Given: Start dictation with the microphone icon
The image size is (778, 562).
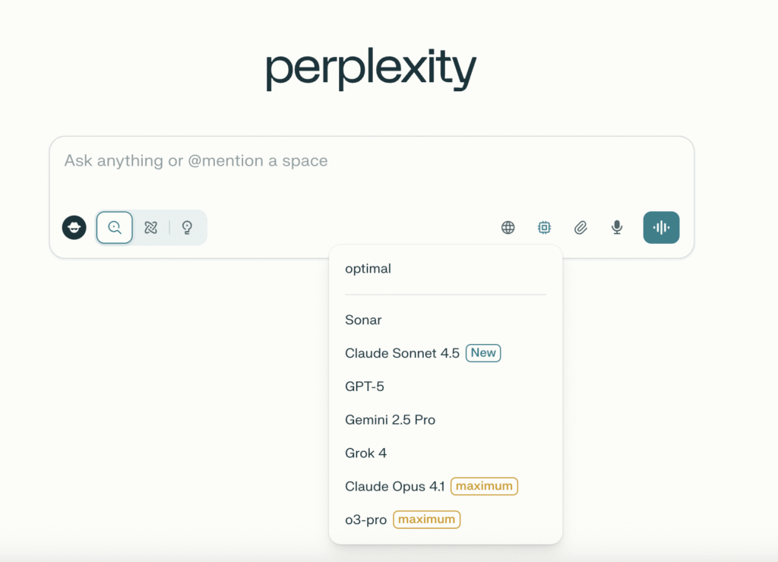Looking at the screenshot, I should [617, 227].
